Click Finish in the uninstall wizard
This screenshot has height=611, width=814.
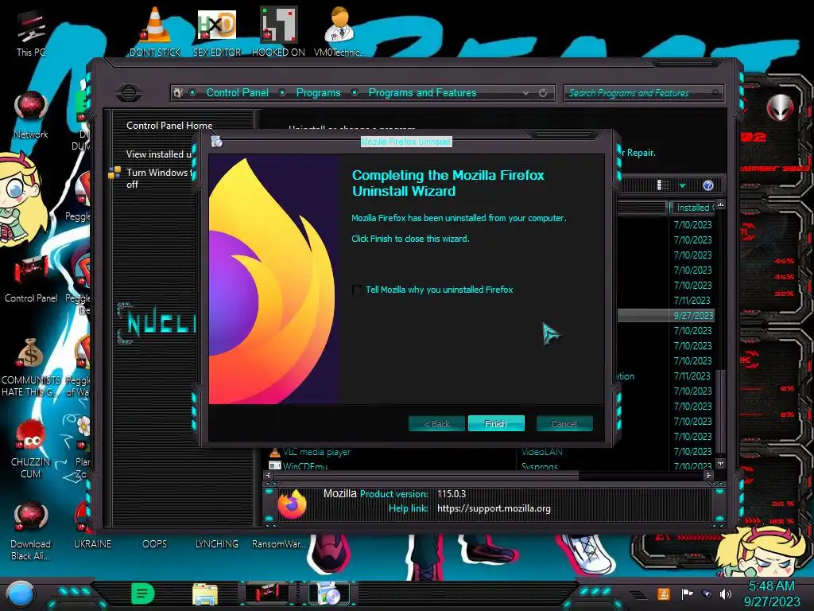(x=496, y=423)
